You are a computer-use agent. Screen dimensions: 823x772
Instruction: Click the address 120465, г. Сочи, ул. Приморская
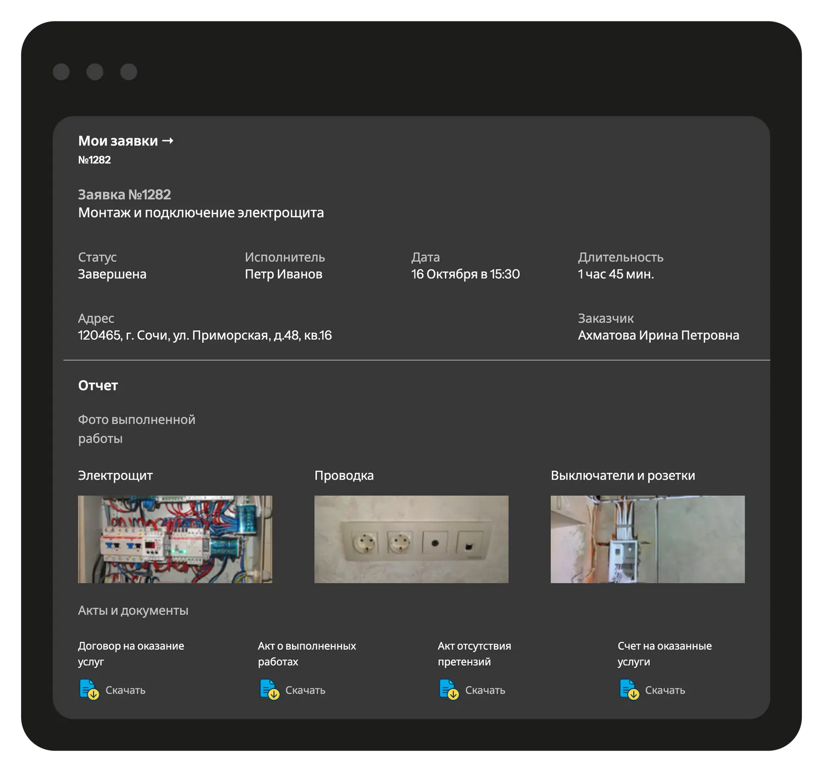coord(205,336)
